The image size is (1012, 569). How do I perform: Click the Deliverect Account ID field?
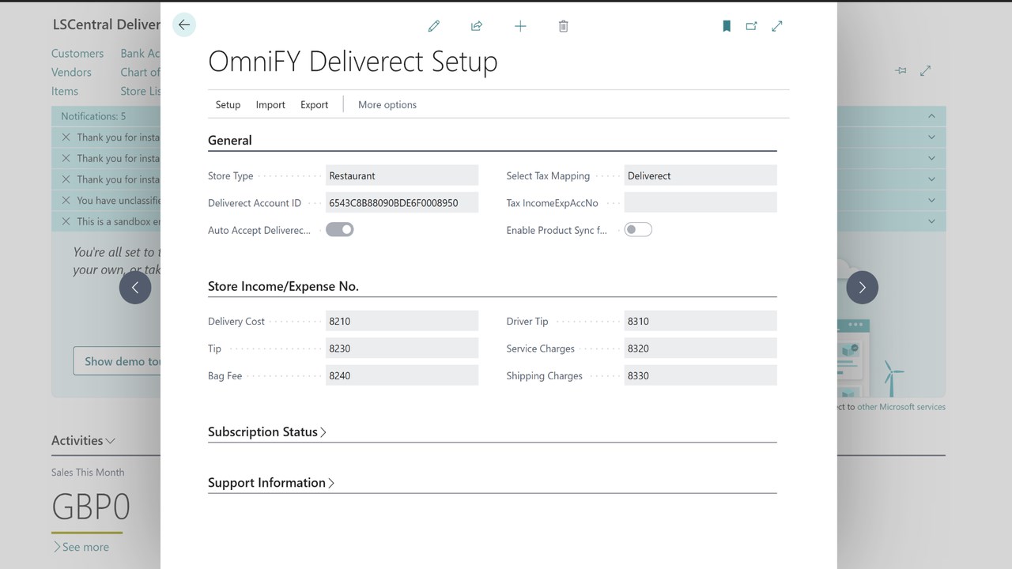[x=402, y=202]
